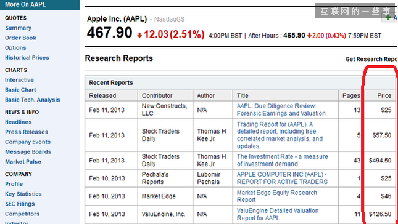The height and width of the screenshot is (224, 398).
Task: Select the red down arrow beside 12.03
Action: (x=139, y=36)
